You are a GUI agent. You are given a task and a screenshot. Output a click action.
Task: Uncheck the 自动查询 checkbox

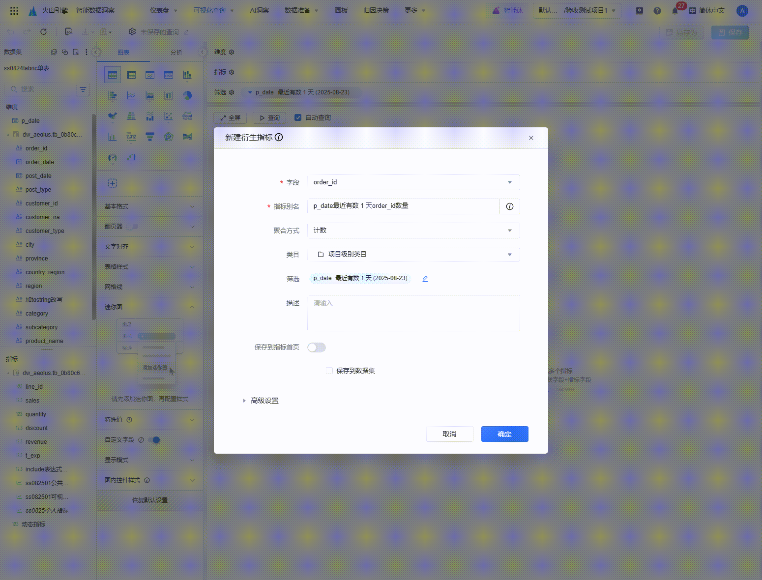298,117
